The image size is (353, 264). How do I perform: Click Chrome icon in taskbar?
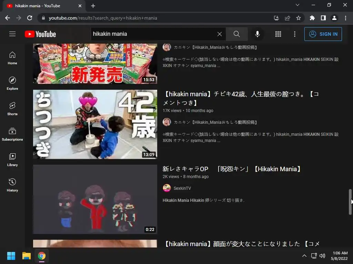42,256
